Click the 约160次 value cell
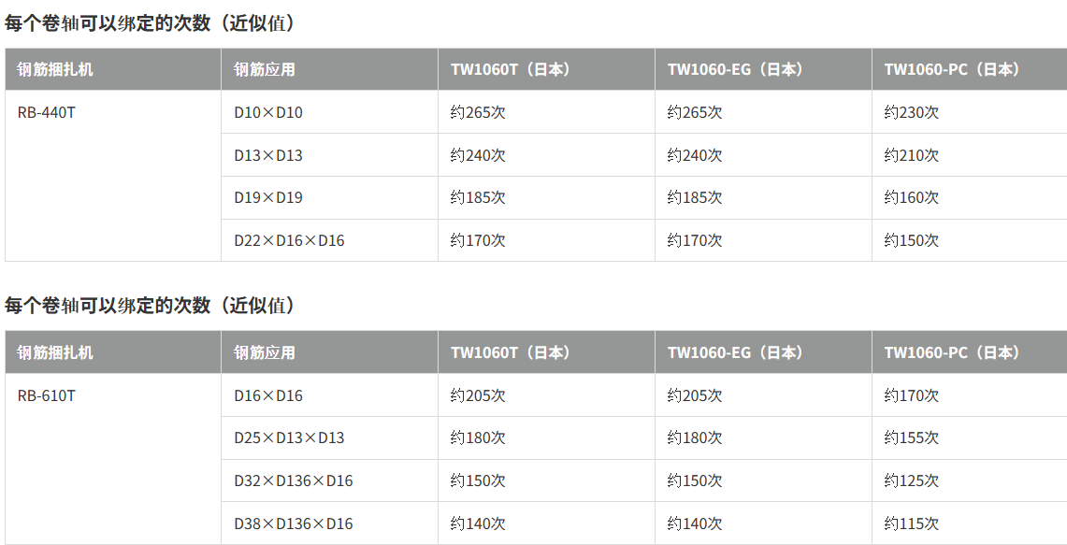This screenshot has width=1067, height=545. 912,197
